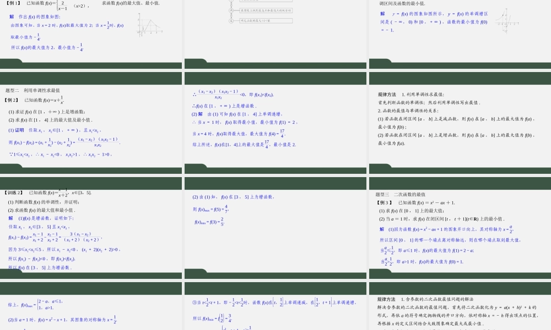Open the 含参数的二次函数最值问题 slide
This screenshot has height=330, width=551.
click(459, 311)
